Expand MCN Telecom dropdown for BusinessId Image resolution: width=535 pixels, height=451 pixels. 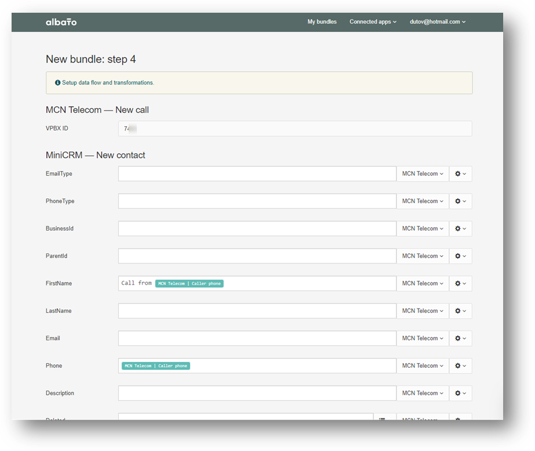(x=423, y=229)
